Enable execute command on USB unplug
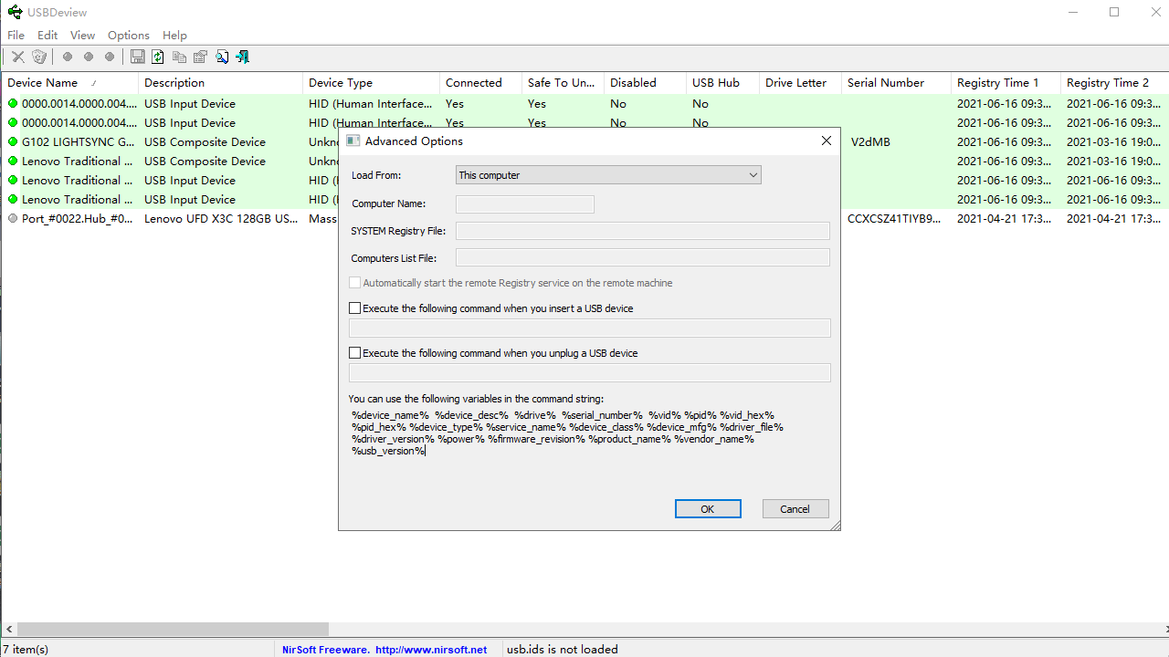1169x657 pixels. (x=355, y=353)
